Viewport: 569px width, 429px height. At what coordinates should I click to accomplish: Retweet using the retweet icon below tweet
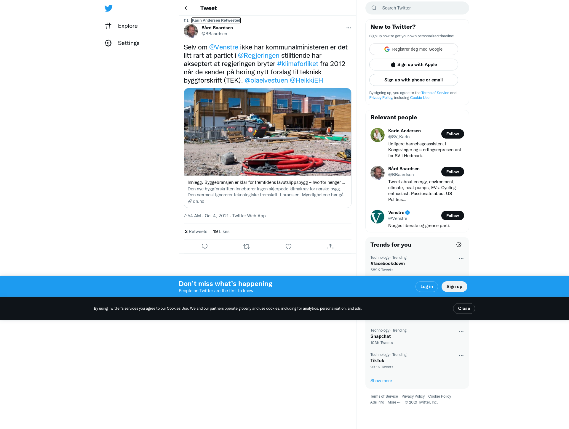click(247, 246)
